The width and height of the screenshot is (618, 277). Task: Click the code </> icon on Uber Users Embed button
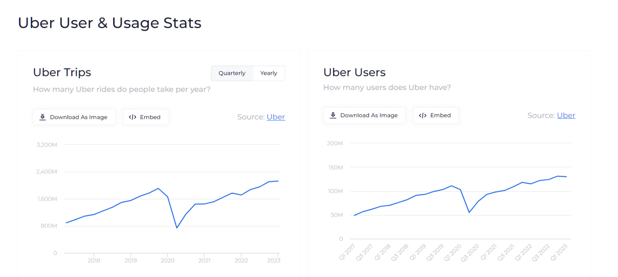point(422,115)
